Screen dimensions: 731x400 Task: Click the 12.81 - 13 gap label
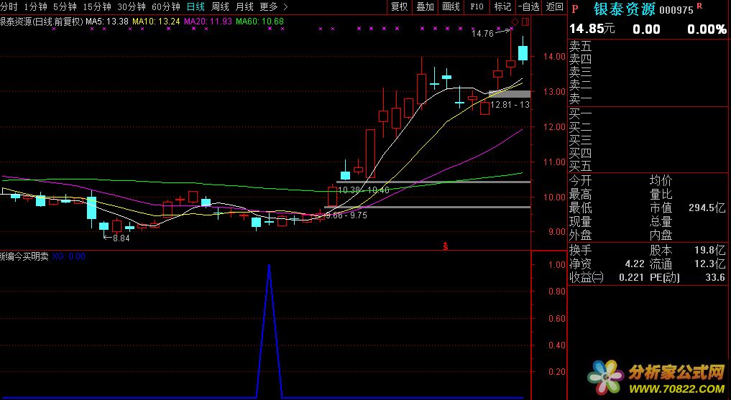click(510, 105)
